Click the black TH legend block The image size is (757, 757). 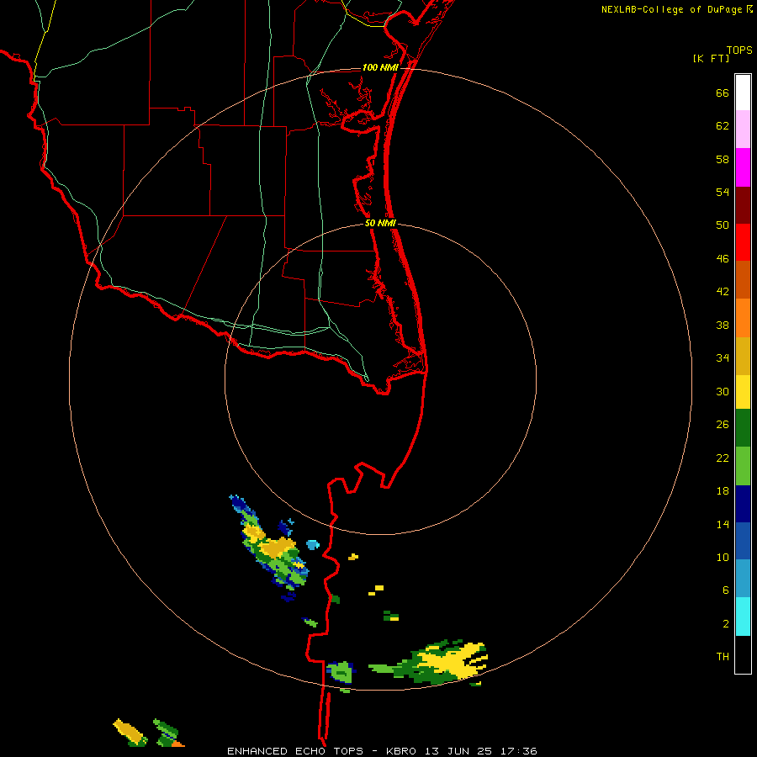click(x=743, y=654)
